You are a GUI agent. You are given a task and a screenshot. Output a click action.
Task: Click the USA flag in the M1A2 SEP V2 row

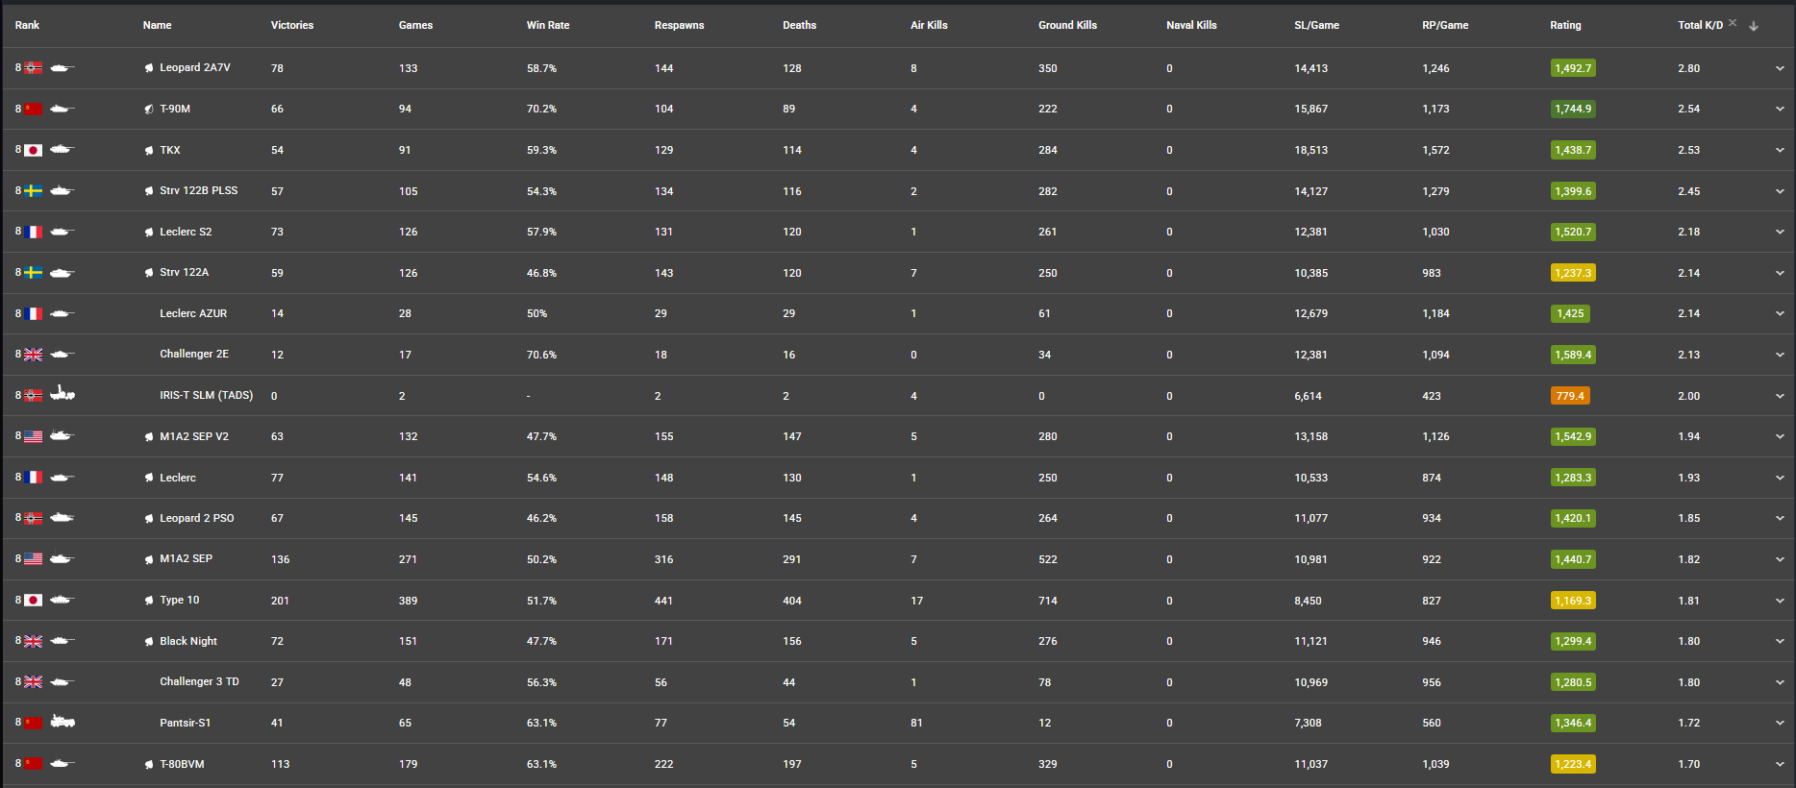(34, 436)
